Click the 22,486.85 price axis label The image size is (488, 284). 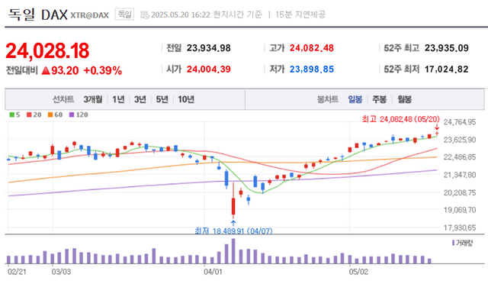pyautogui.click(x=460, y=157)
